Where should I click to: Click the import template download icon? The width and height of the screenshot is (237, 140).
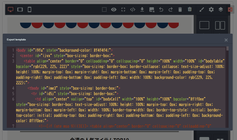click(142, 9)
